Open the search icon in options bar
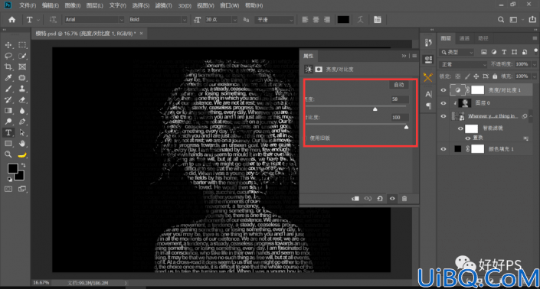This screenshot has height=289, width=540. tap(501, 20)
